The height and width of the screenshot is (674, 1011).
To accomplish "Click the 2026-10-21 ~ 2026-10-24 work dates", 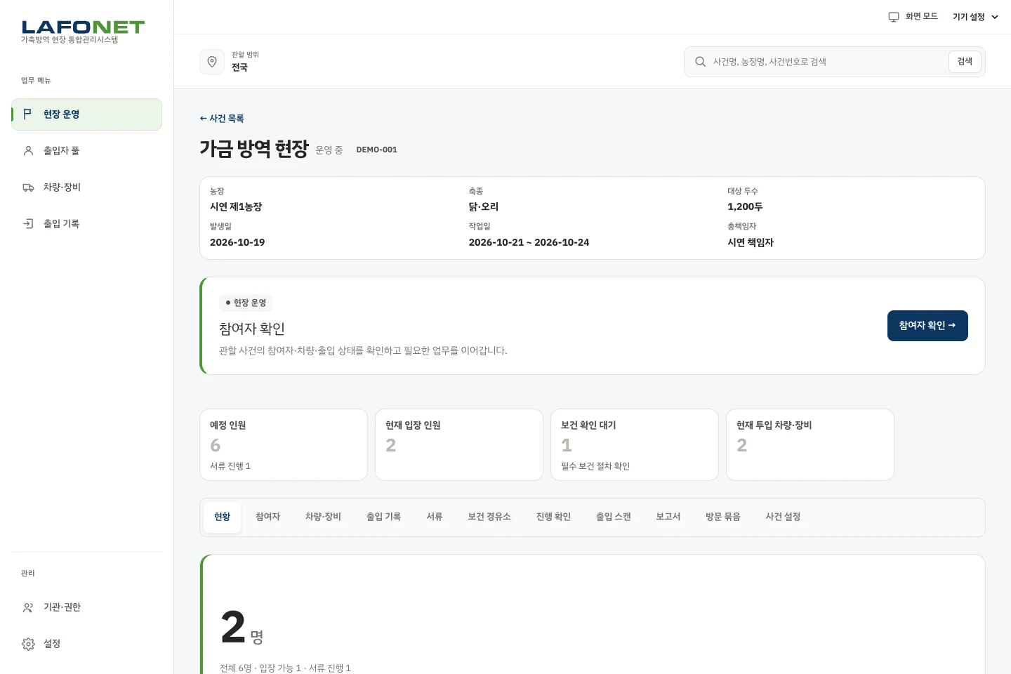I will pyautogui.click(x=529, y=242).
